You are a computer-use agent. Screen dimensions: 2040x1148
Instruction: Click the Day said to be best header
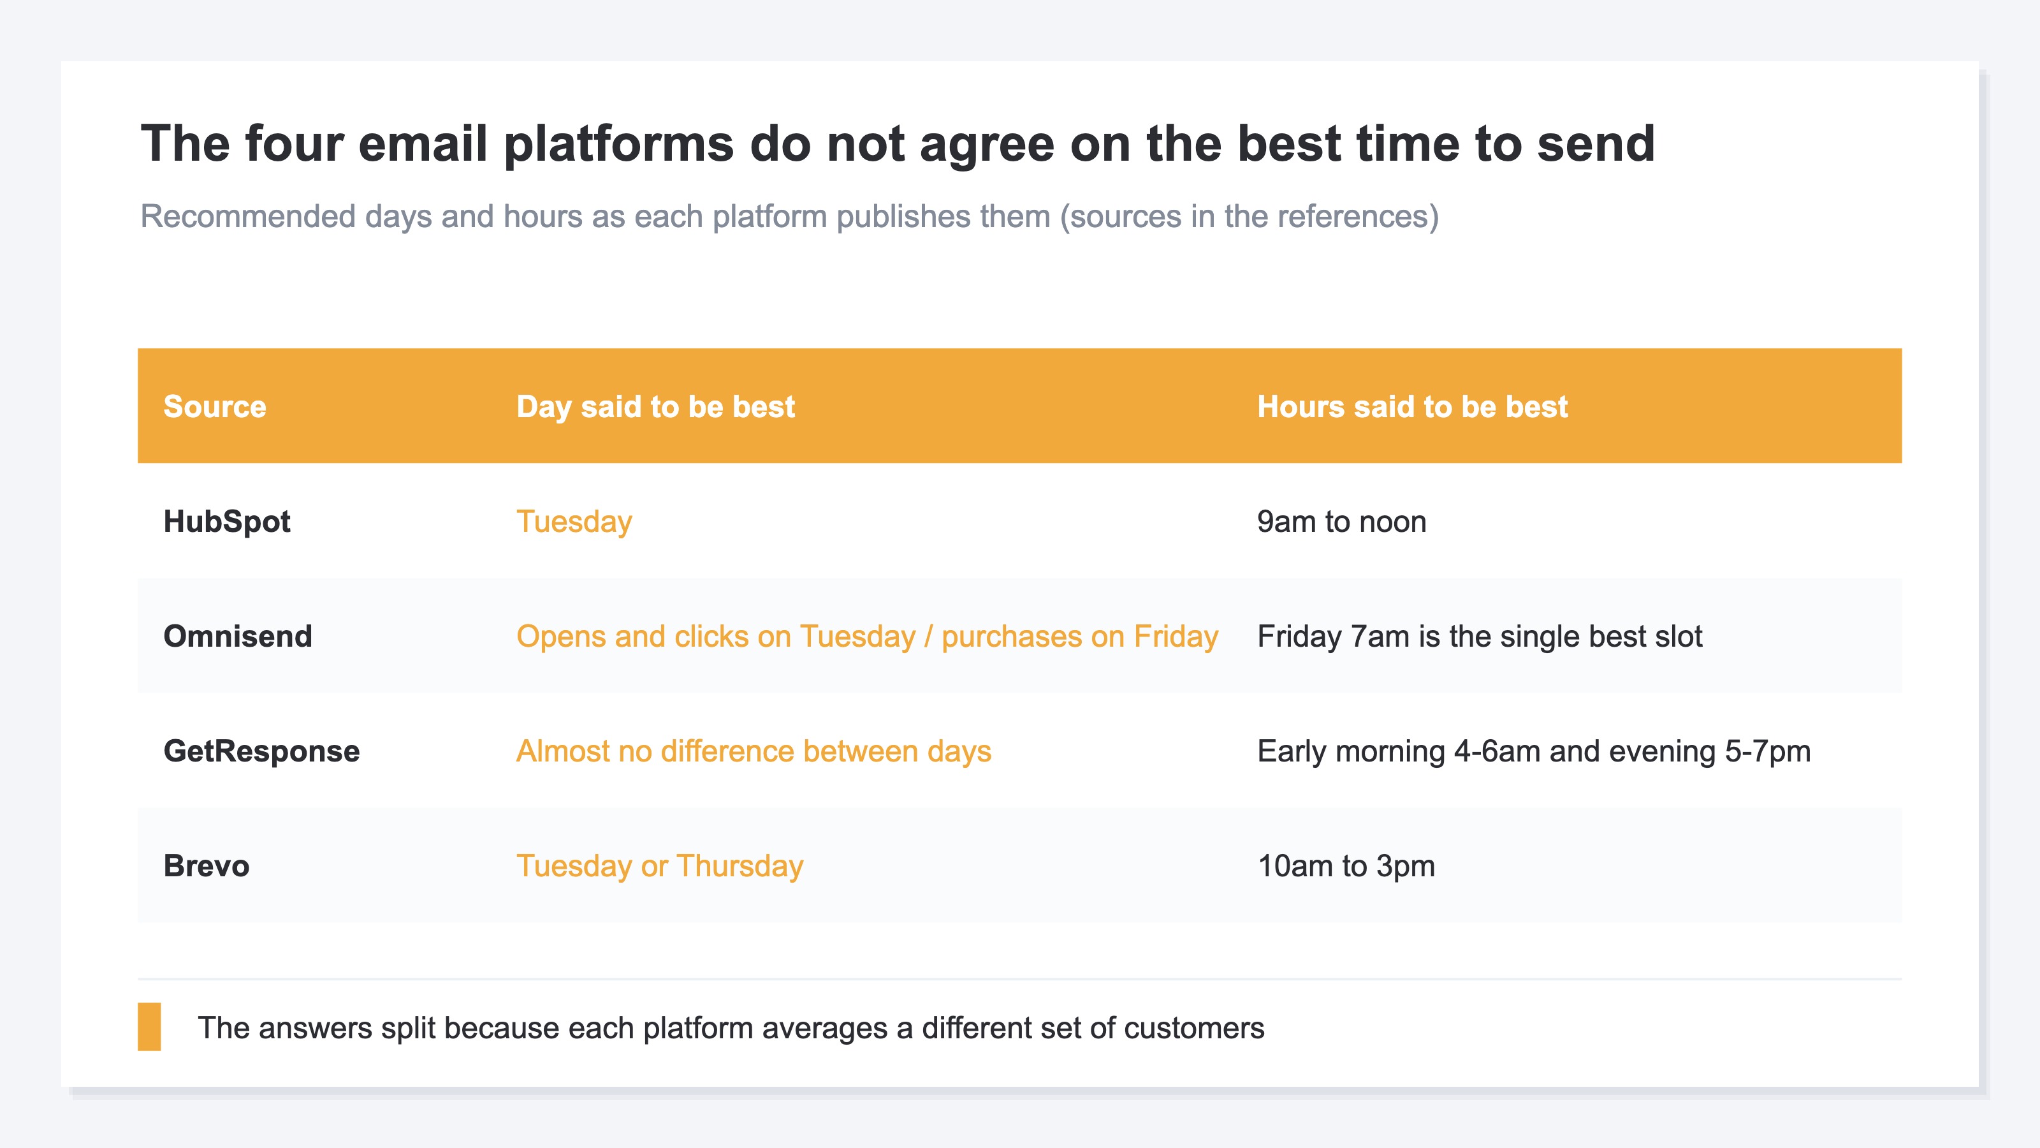coord(655,406)
